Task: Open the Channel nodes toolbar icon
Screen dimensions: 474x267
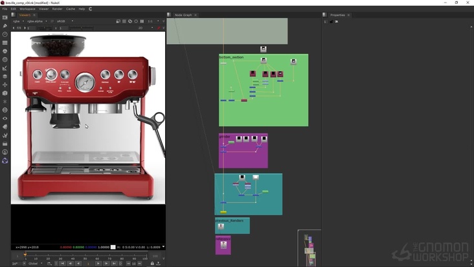Action: click(x=5, y=43)
